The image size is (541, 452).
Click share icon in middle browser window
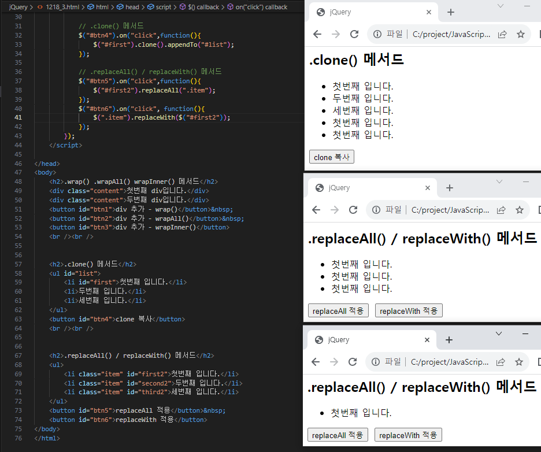pyautogui.click(x=501, y=210)
